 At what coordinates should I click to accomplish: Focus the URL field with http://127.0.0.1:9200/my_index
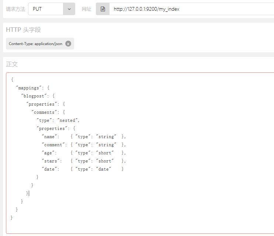coord(191,9)
